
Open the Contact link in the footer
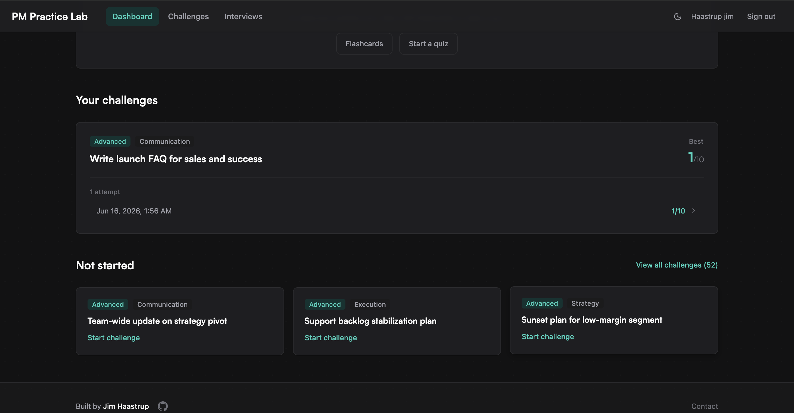coord(704,406)
